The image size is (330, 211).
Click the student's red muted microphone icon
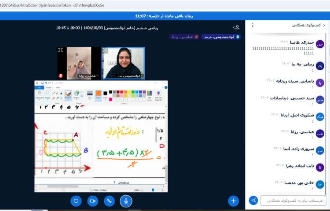point(61,76)
